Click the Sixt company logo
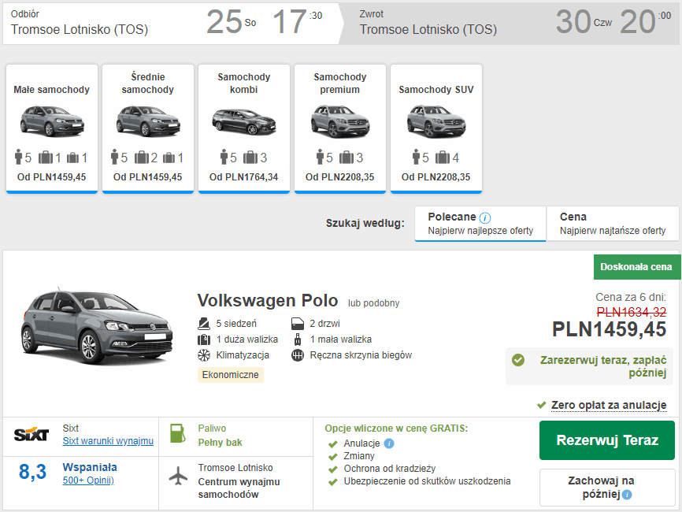Screen dimensions: 682x512 click(32, 434)
